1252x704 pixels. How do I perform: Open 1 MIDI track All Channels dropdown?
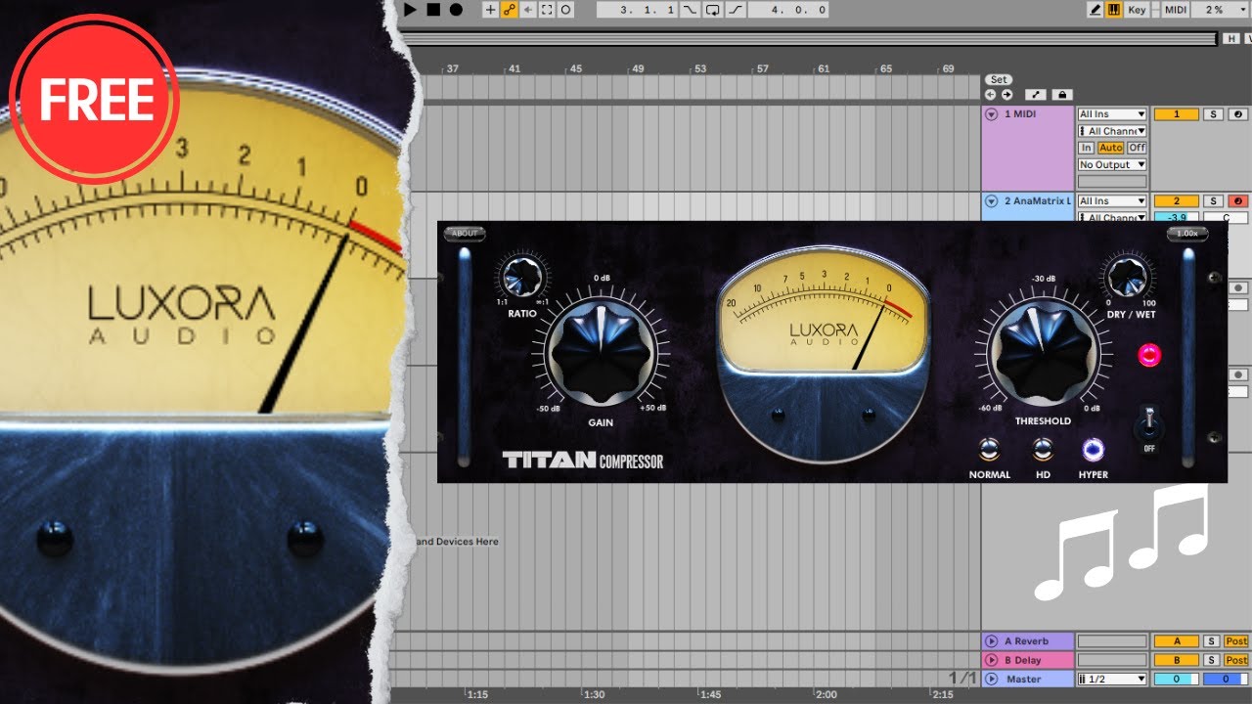click(1112, 131)
